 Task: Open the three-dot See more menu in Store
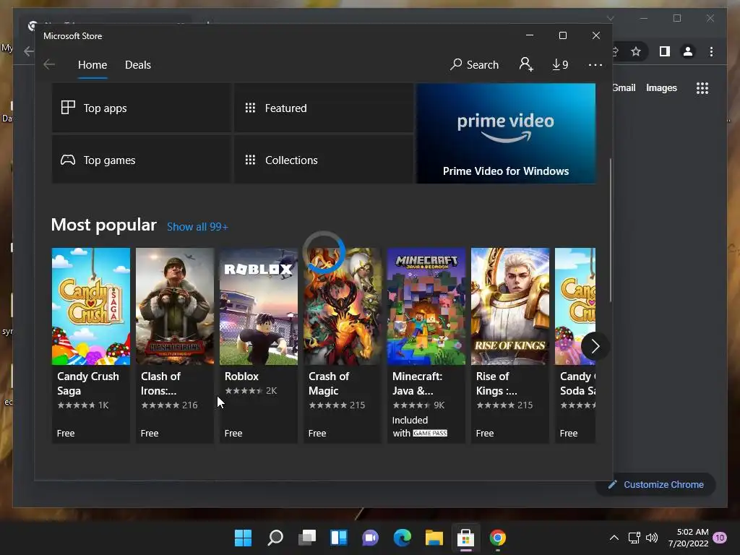(x=595, y=64)
